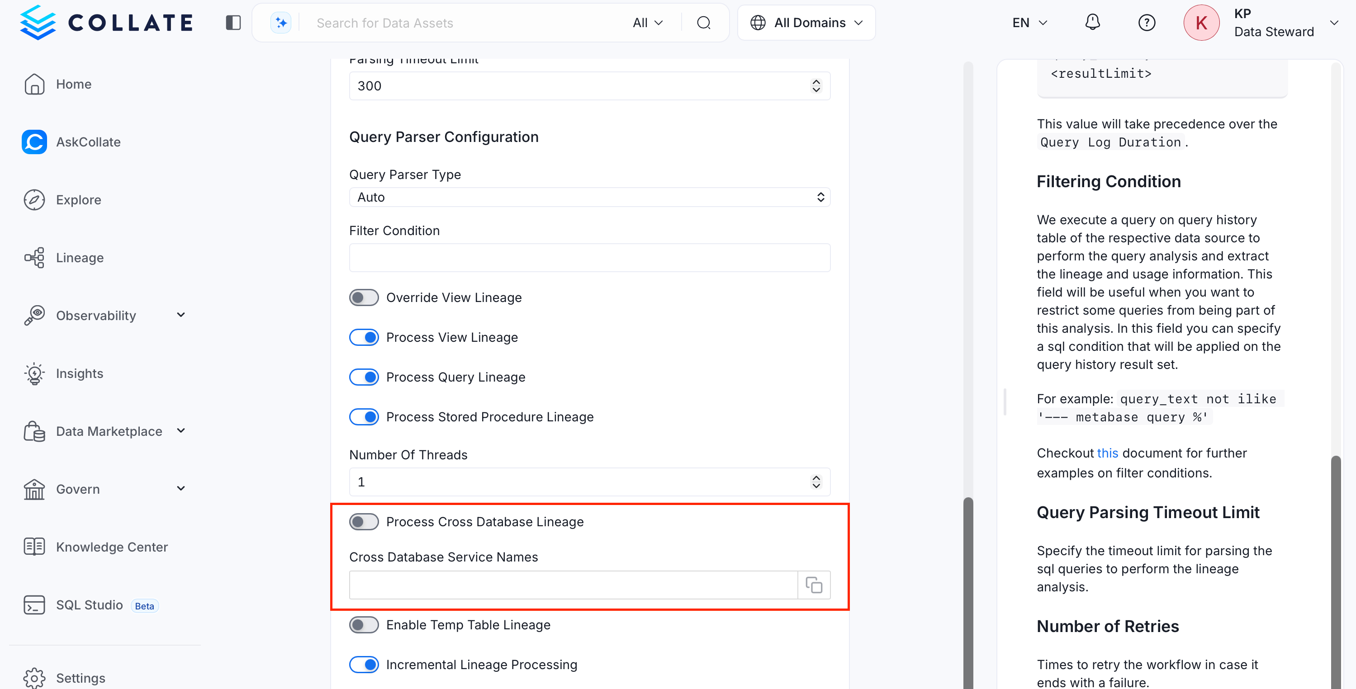Click the Query Log Duration code text
The height and width of the screenshot is (689, 1356).
click(x=1110, y=142)
